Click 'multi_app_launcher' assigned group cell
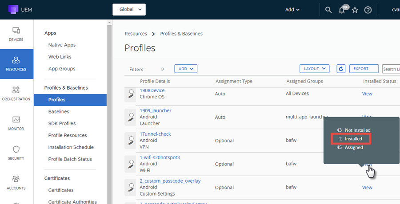 click(307, 117)
